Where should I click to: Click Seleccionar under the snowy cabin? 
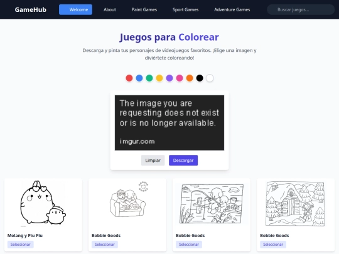click(x=273, y=245)
